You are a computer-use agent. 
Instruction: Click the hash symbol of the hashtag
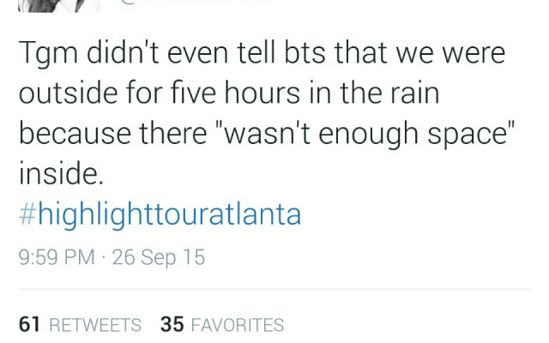click(27, 215)
